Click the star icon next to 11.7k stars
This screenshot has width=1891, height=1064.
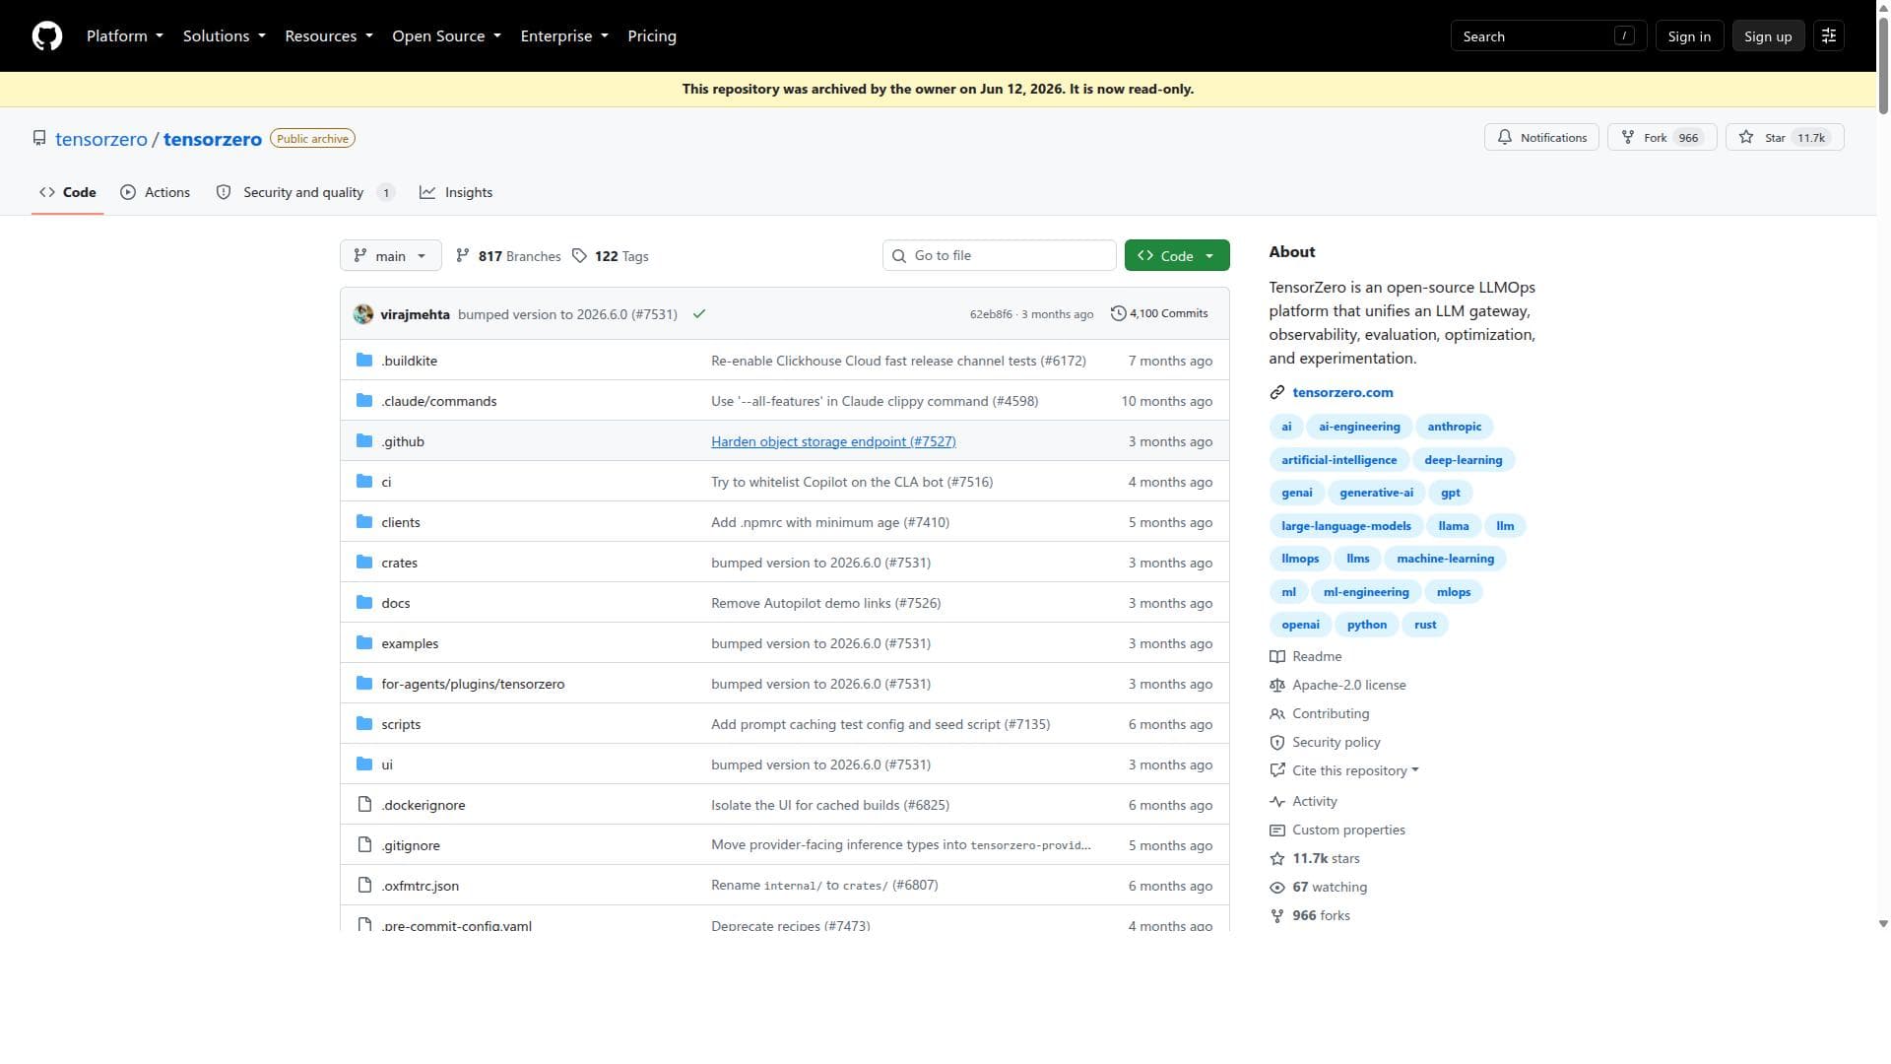[1277, 859]
